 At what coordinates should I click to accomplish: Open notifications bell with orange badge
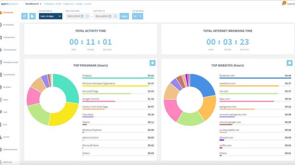tap(283, 3)
